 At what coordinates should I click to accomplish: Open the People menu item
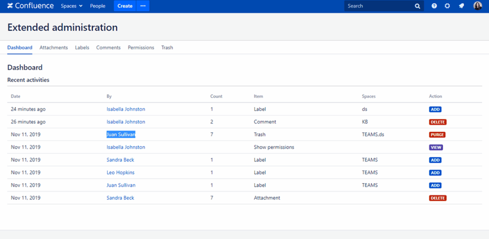point(97,6)
